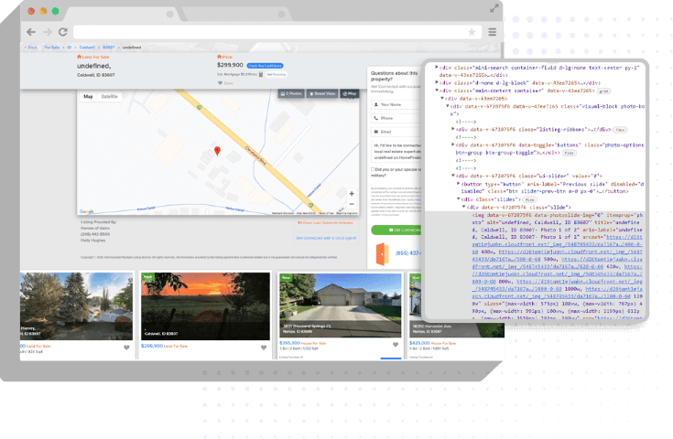Click Get connected with a local agent
Screen dimensions: 673x439
pos(326,238)
